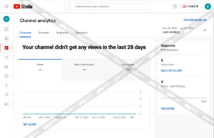
Task: Click SEE LIVE COUNT link
Action: click(x=171, y=71)
